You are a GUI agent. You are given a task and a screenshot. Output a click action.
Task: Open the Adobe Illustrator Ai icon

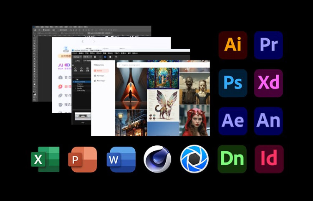(x=232, y=45)
